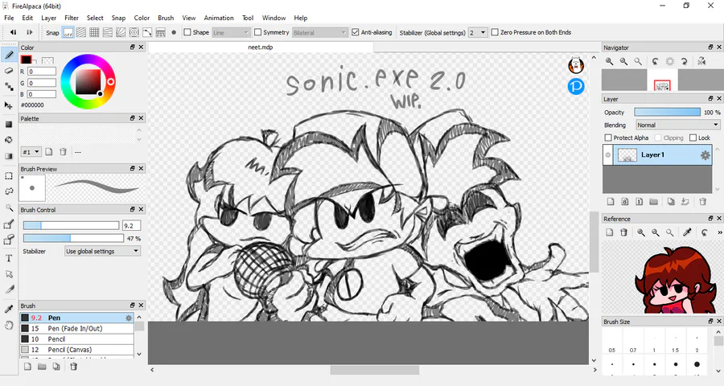Select the Select Pen tool
724x386 pixels.
tap(9, 224)
